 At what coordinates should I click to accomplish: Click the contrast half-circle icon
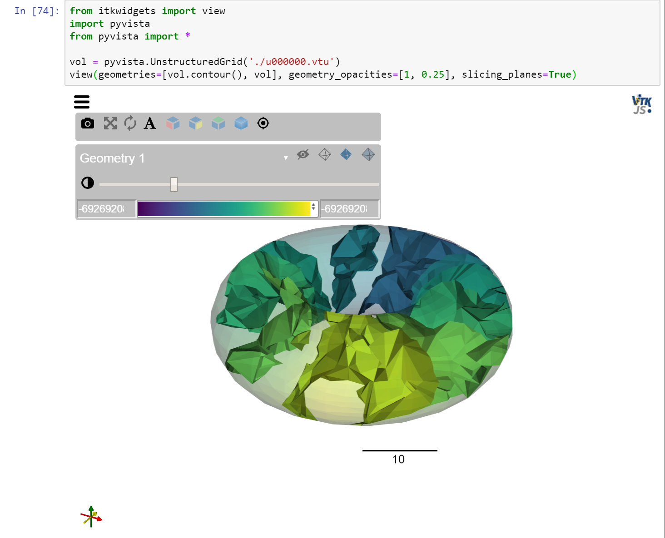88,183
